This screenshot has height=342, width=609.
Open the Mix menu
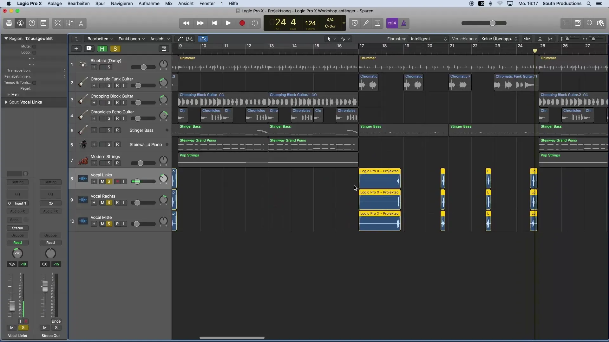click(169, 3)
